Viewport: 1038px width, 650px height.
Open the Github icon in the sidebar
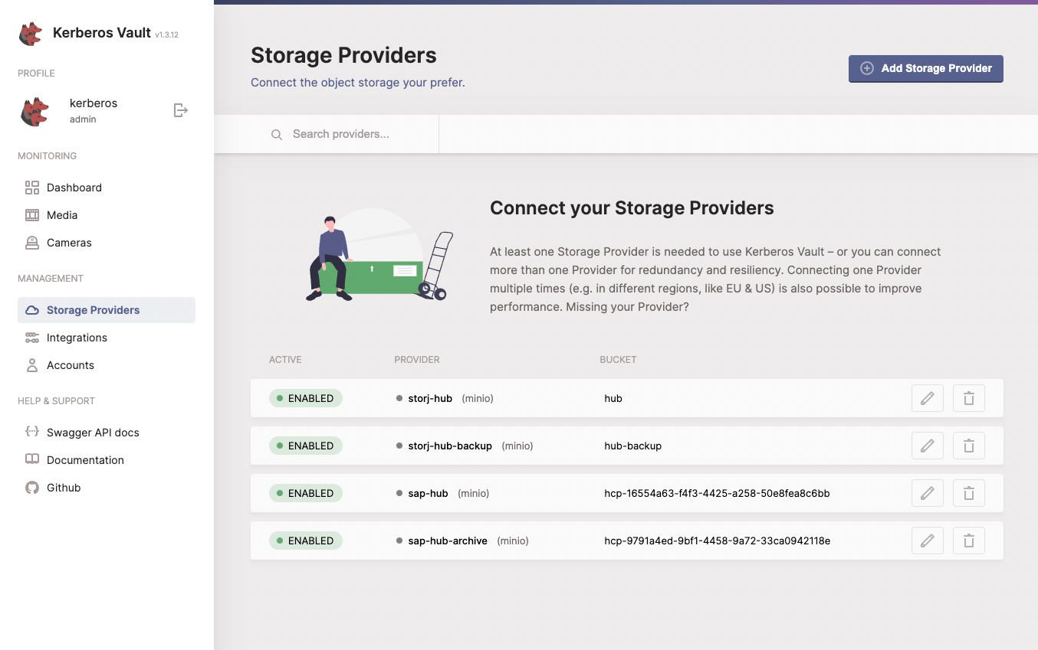[31, 487]
